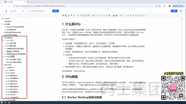Open a new browser tab
The height and width of the screenshot is (104, 186).
(28, 2)
